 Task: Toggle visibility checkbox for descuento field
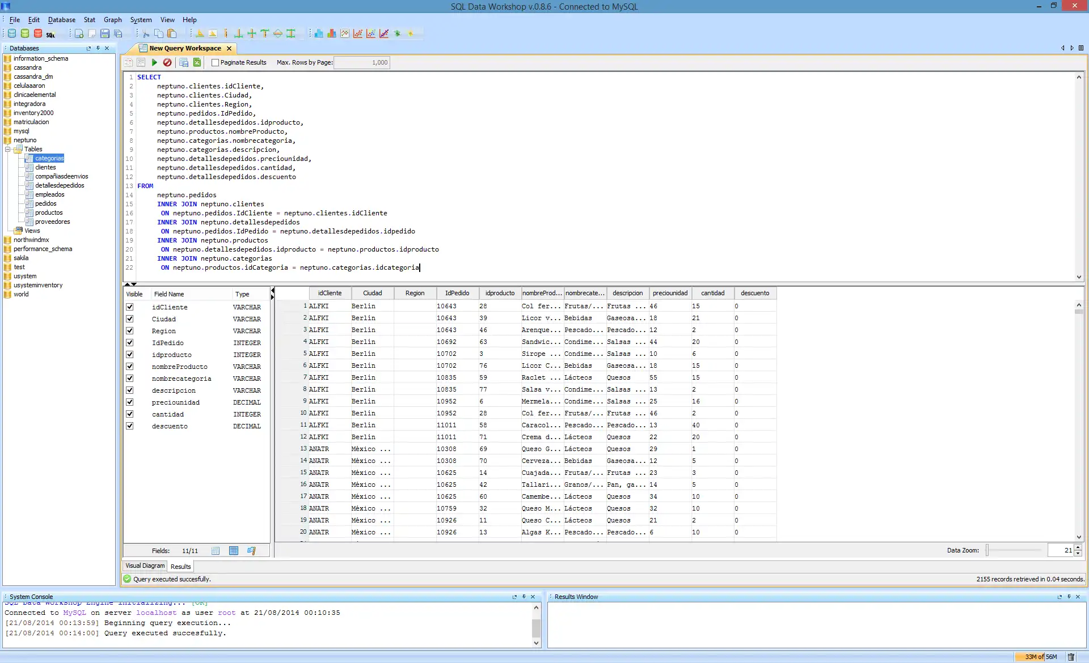pos(129,426)
